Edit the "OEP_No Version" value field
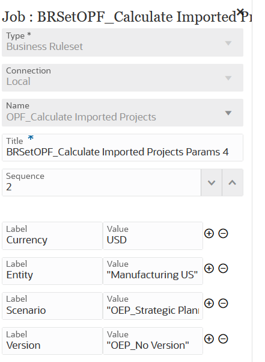The image size is (265, 362). (x=153, y=341)
